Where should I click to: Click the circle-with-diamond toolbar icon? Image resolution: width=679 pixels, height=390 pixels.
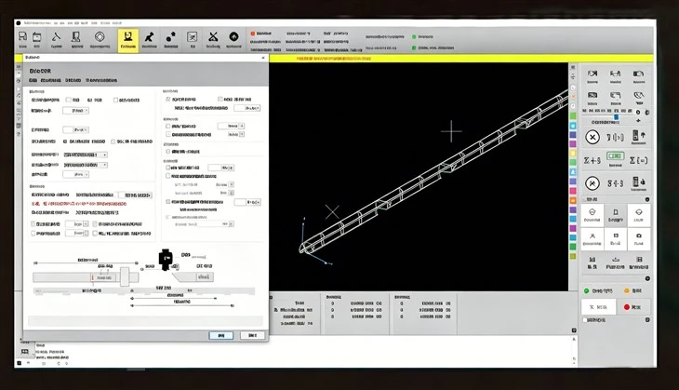coord(100,37)
